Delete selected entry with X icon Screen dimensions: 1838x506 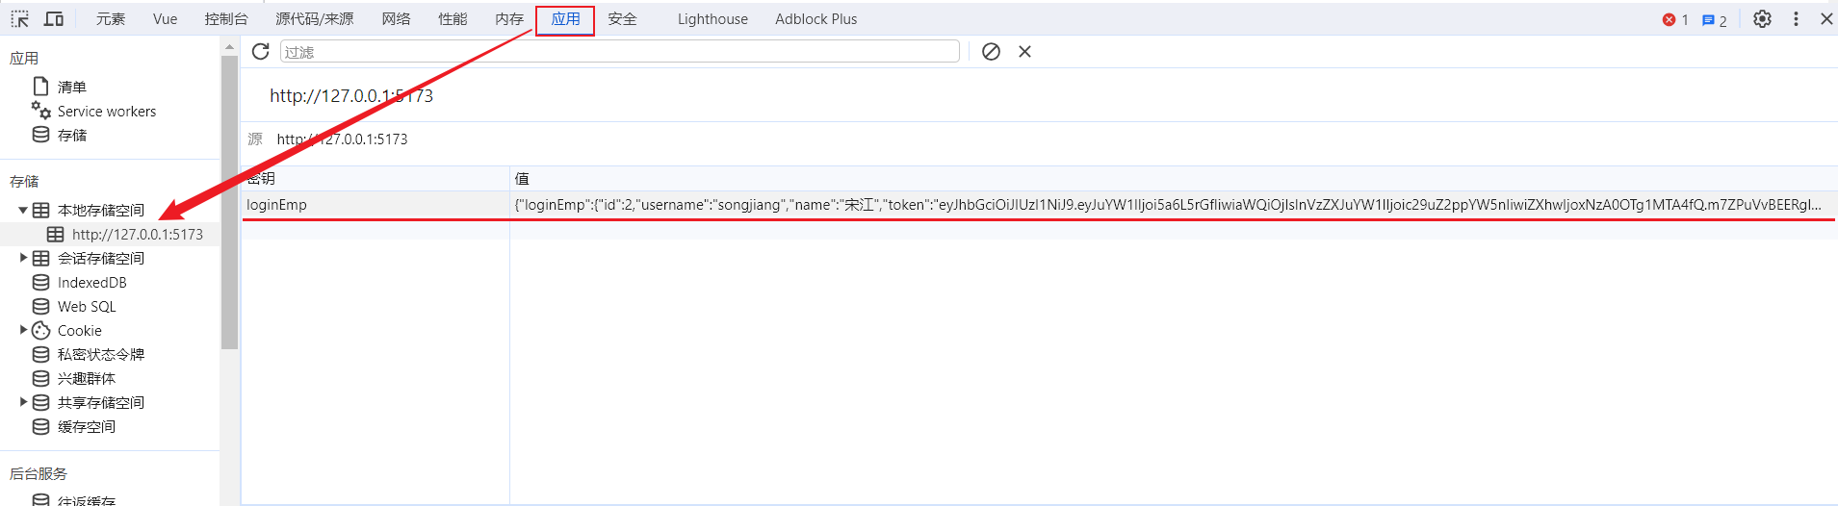pos(1024,52)
